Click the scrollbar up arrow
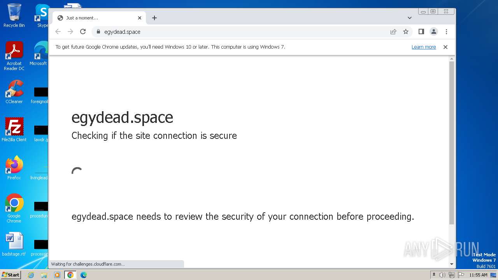498x280 pixels. click(452, 59)
